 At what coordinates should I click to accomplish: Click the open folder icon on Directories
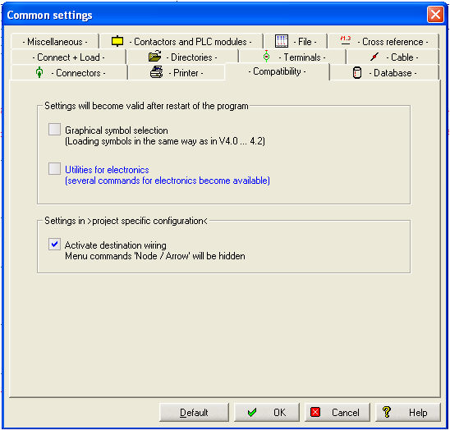coord(155,56)
